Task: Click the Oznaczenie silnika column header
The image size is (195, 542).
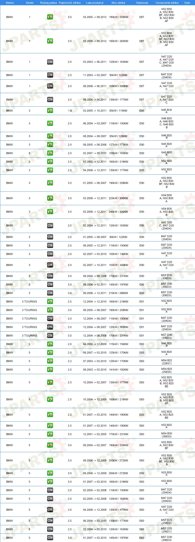Action: [167, 3]
